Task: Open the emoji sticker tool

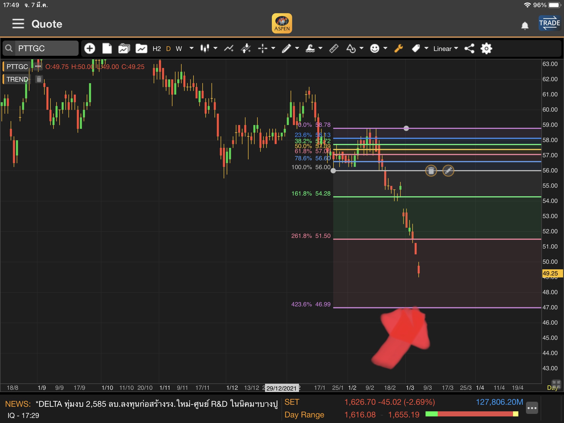Action: click(375, 48)
